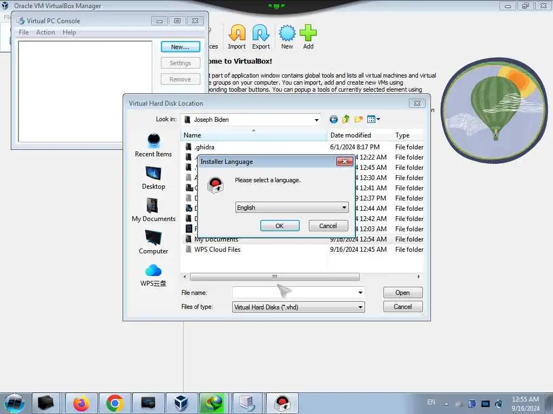Click the horizontal scrollbar thumb in file list
This screenshot has height=414, width=553.
click(x=275, y=277)
